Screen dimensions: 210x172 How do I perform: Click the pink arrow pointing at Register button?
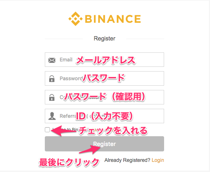(90, 150)
